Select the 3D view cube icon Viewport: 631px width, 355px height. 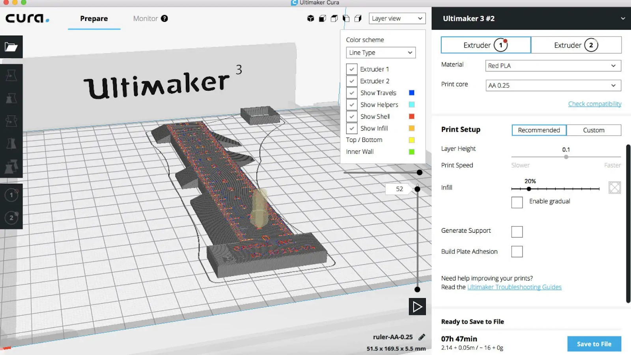click(311, 19)
